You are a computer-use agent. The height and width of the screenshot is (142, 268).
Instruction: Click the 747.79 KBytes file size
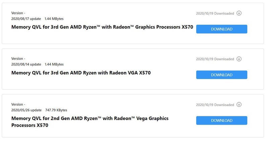pyautogui.click(x=56, y=110)
